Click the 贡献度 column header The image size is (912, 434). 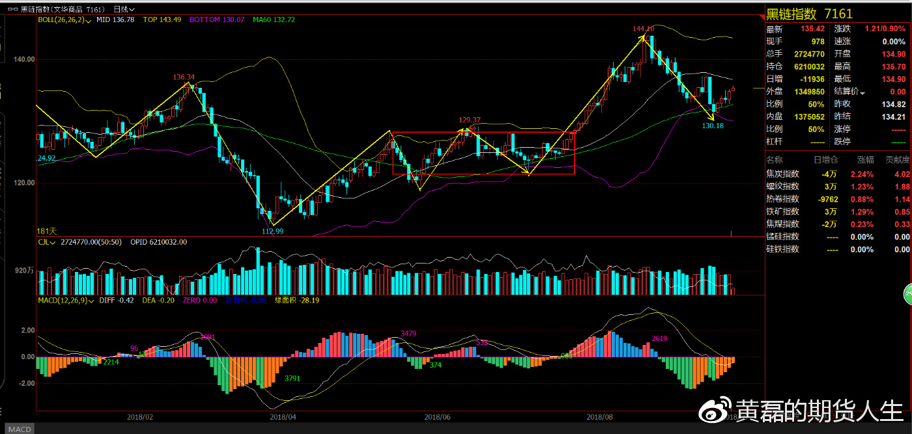897,159
